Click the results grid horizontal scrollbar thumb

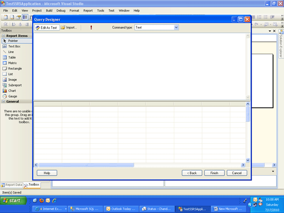pyautogui.click(x=86, y=165)
